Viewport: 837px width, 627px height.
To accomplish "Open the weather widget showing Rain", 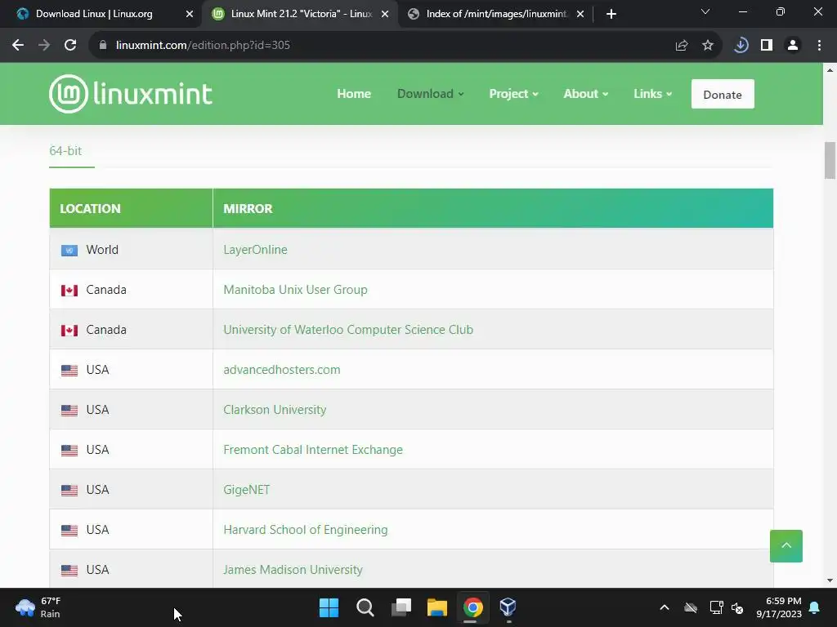I will pos(38,607).
